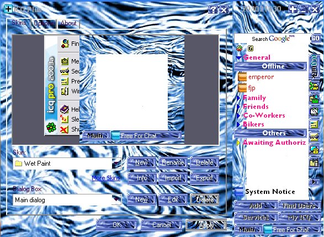This screenshot has width=324, height=237.
Task: Click the ICQ Plus logo icon in title bar
Action: 8,9
